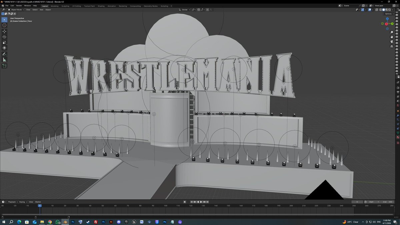The height and width of the screenshot is (225, 400).
Task: Enable the snapping magnet icon
Action: tap(198, 10)
